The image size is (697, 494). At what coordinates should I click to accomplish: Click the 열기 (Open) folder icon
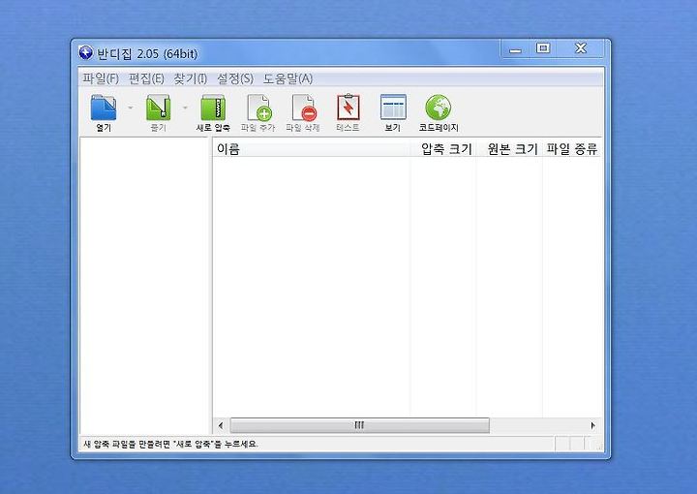(104, 108)
